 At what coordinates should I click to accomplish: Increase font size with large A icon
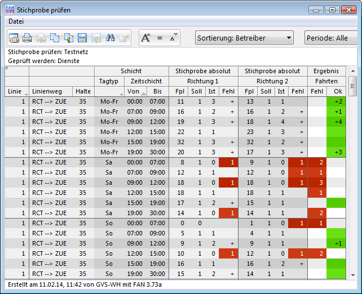(x=146, y=38)
